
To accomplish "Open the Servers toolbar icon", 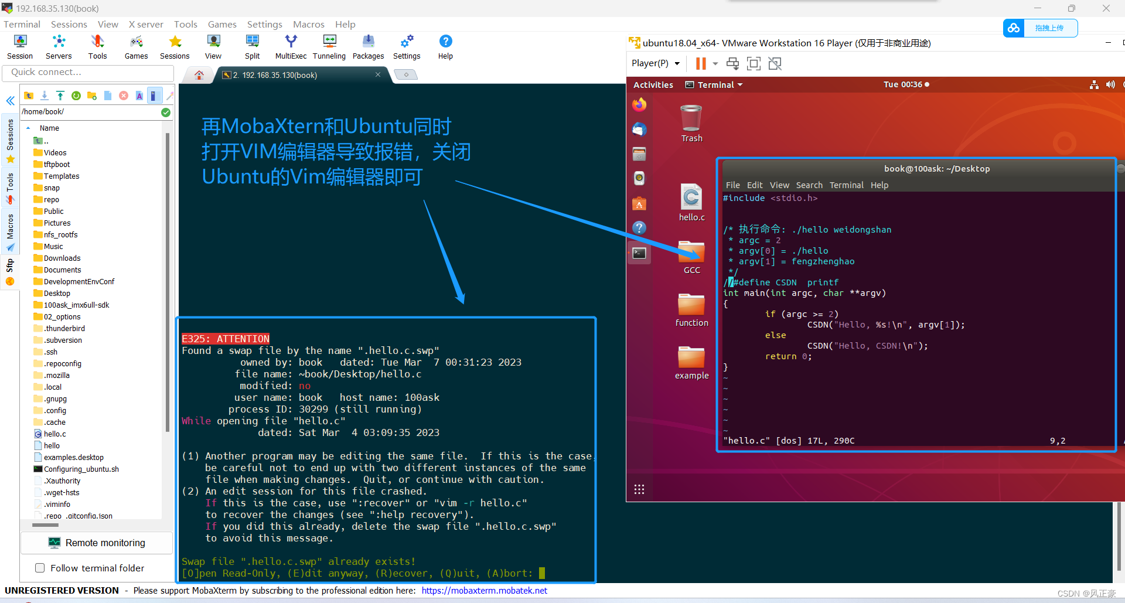I will pos(59,47).
